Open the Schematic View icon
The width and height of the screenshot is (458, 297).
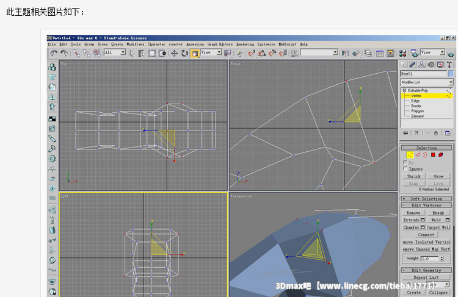click(390, 54)
